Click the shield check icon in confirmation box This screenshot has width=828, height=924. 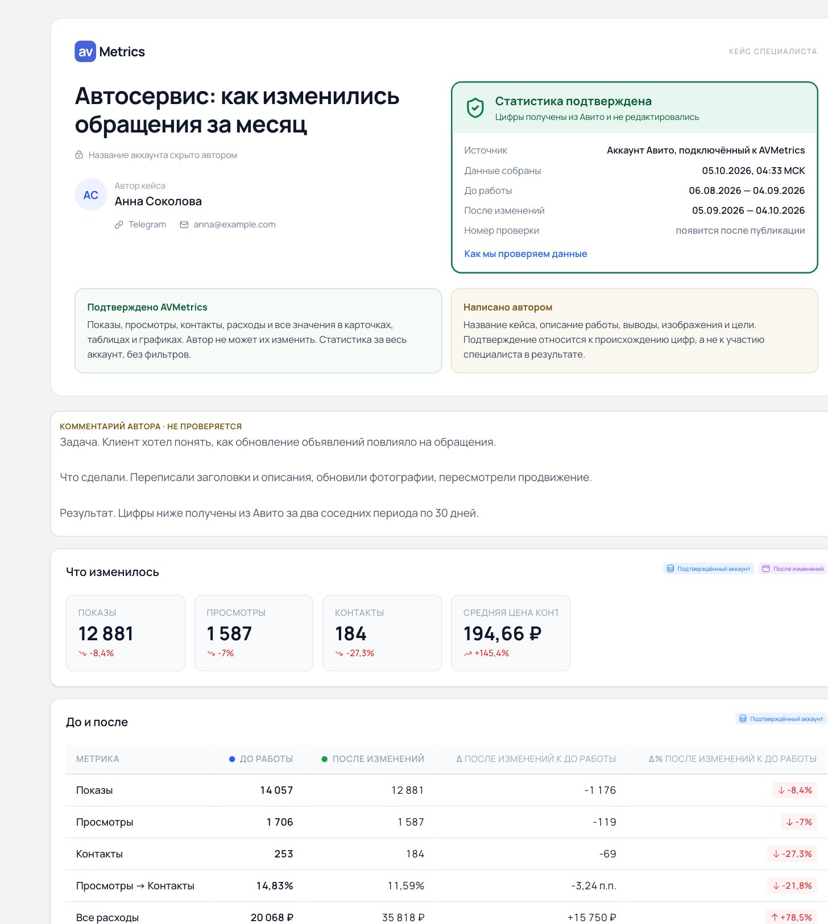[x=475, y=107]
